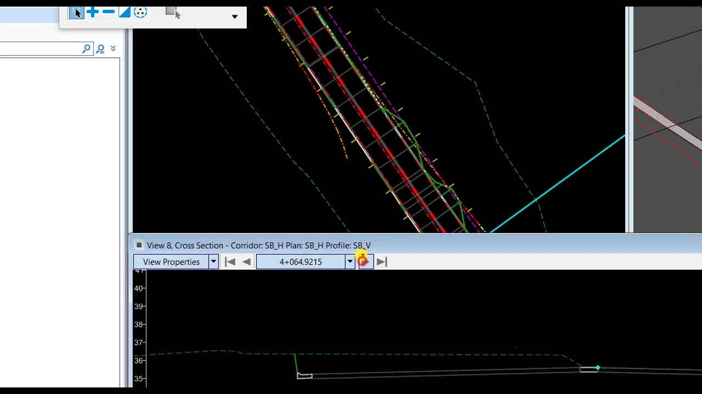Click elevation label 35 on cross section axis
The height and width of the screenshot is (394, 702).
pyautogui.click(x=139, y=379)
